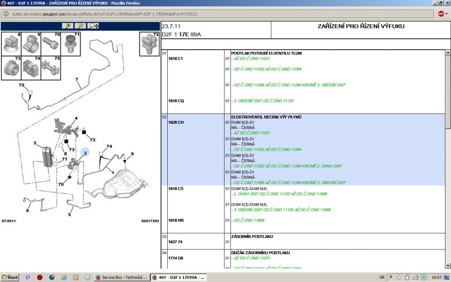The image size is (451, 282).
Task: Open part thumbnail number 70 screw
Action: click(51, 44)
